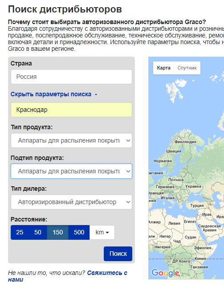Click Египет label on the map
The image size is (224, 287).
(x=190, y=221)
